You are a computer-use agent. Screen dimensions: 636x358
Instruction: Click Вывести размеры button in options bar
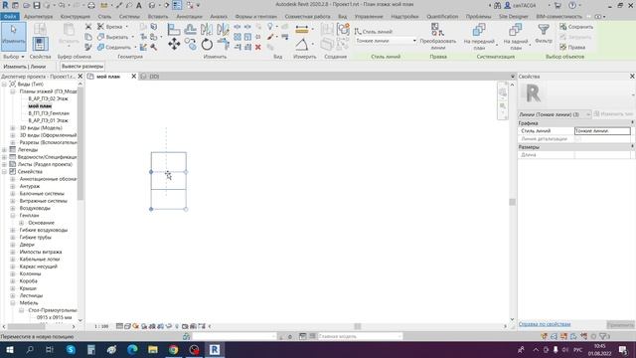pos(82,67)
